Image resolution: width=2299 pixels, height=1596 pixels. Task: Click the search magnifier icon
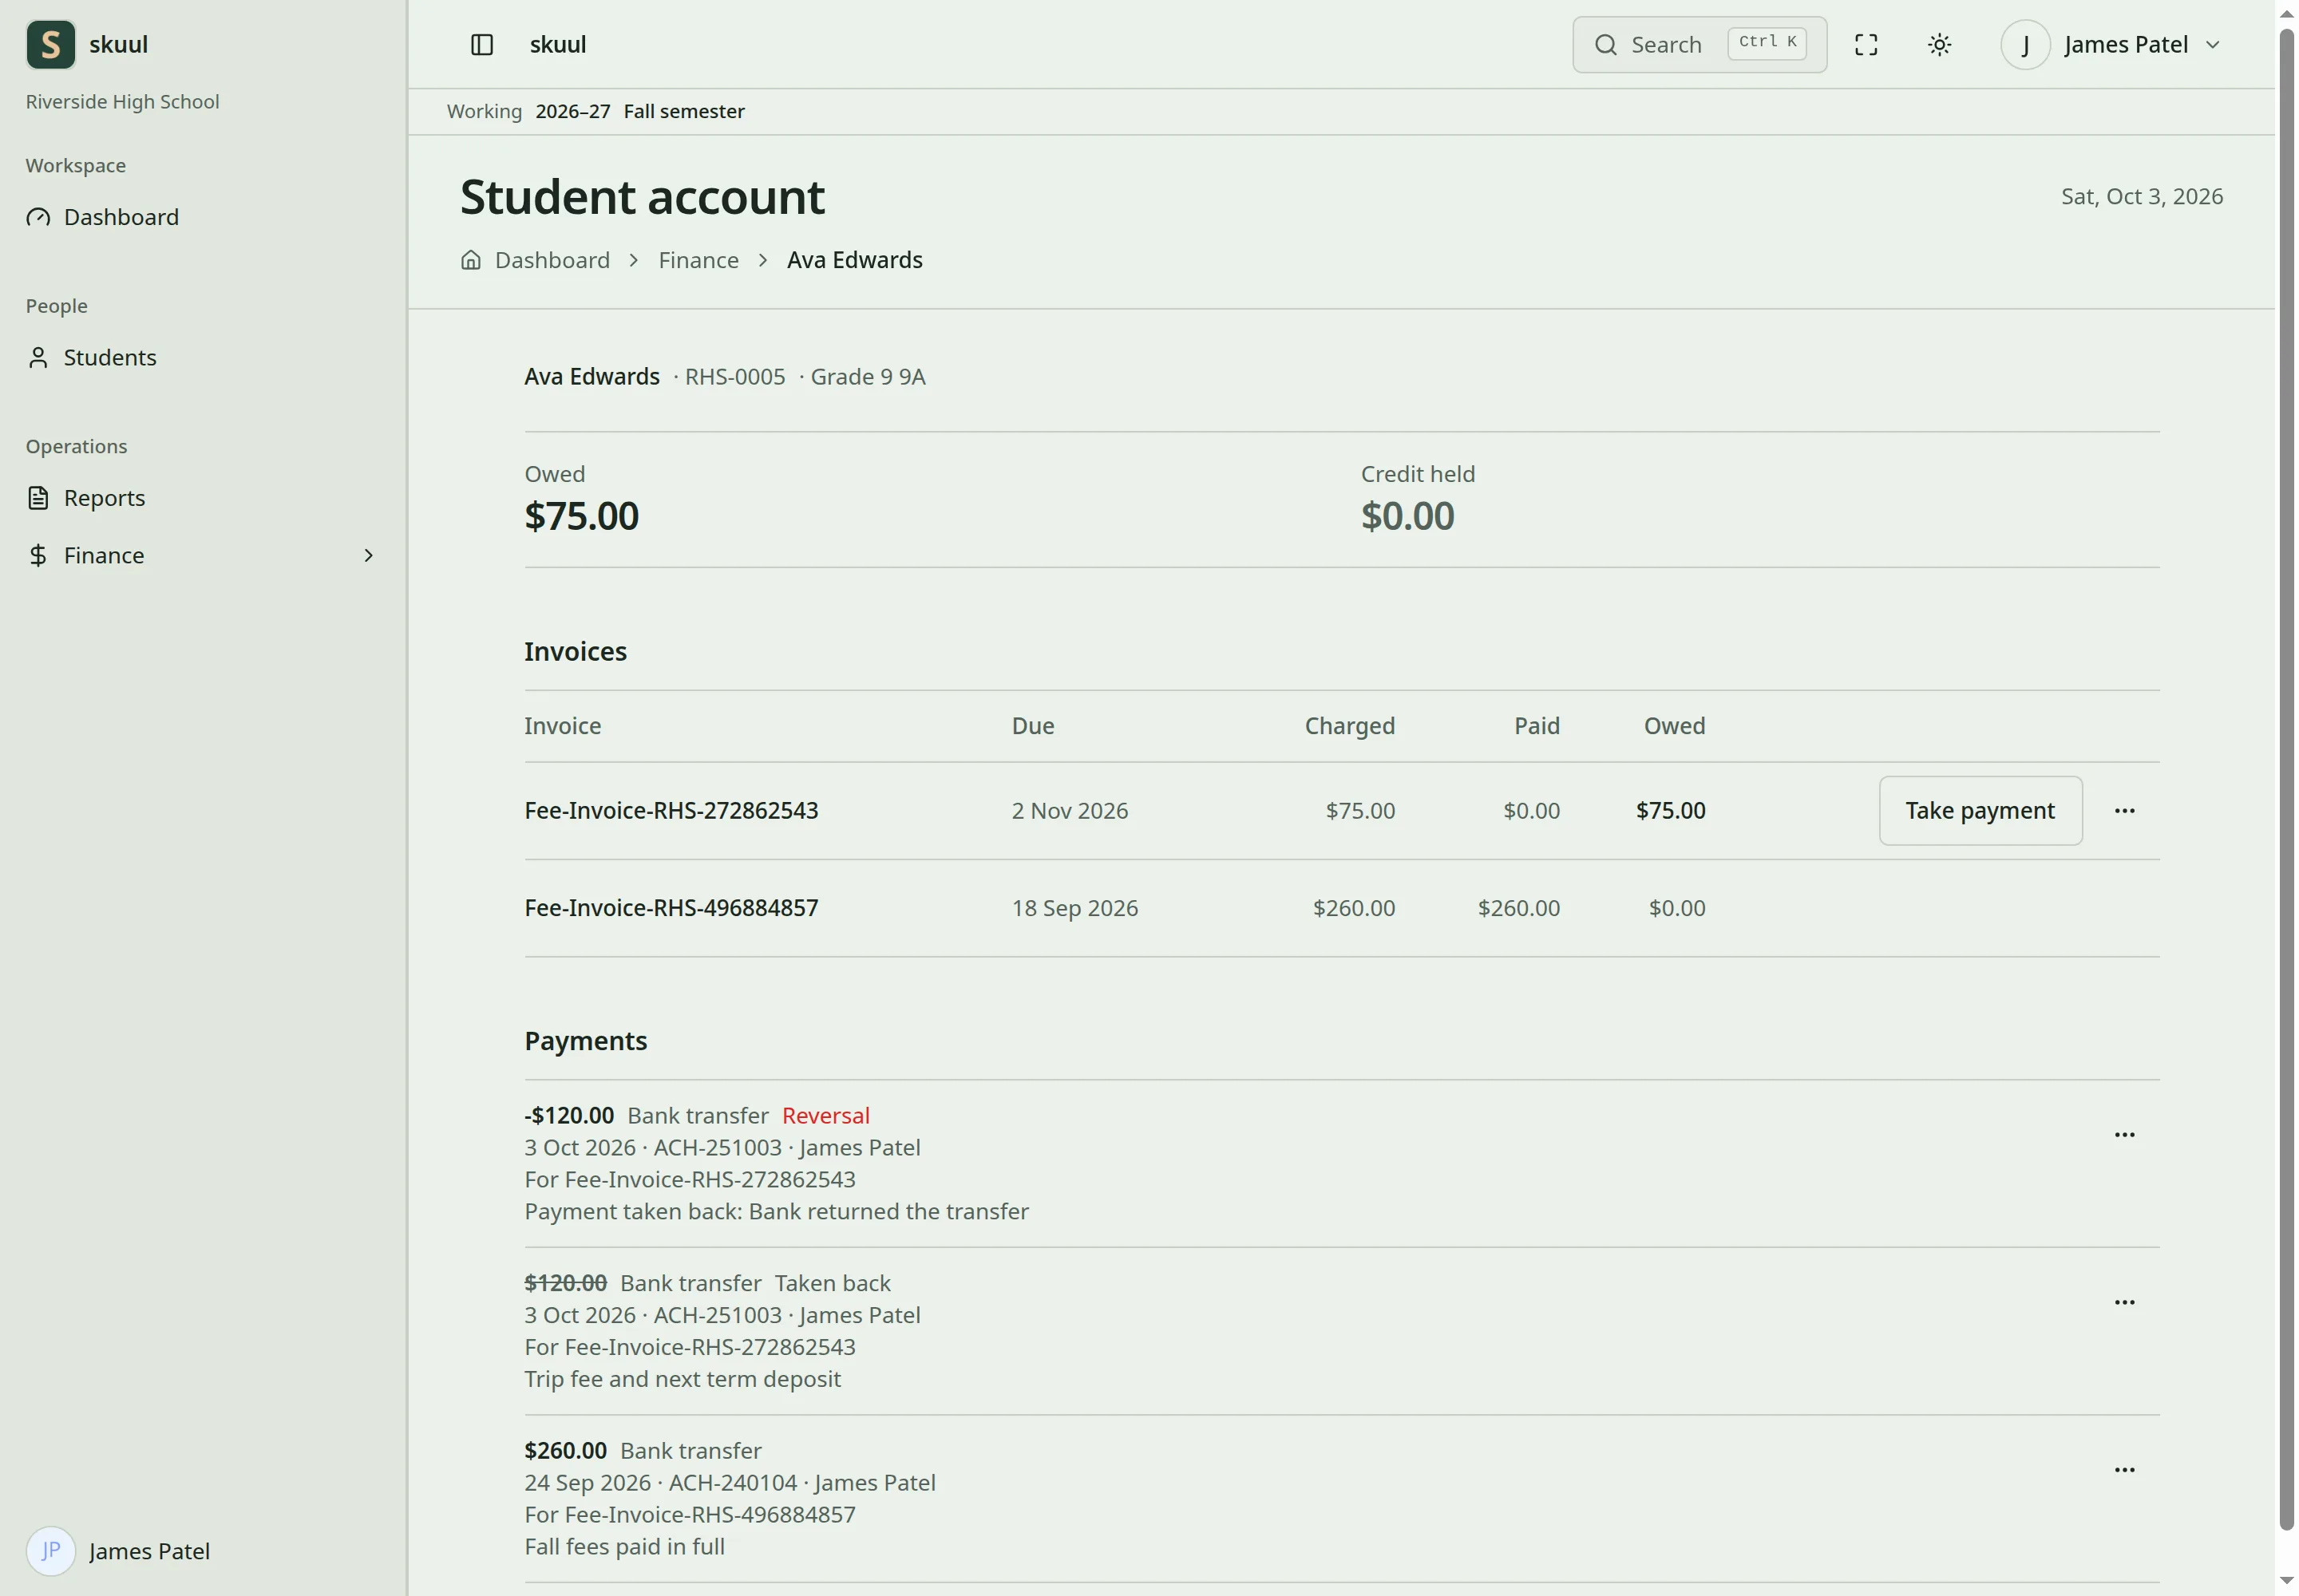coord(1605,44)
